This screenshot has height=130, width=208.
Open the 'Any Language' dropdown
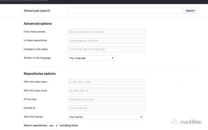[91, 58]
